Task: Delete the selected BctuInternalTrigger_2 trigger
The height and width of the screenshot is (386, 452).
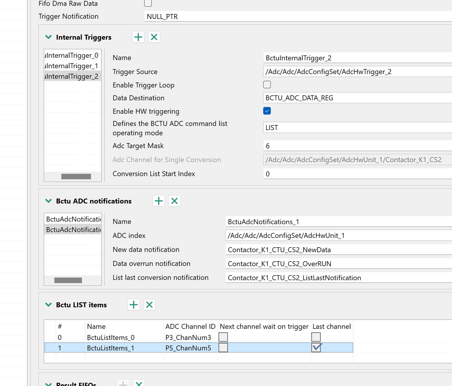Action: click(x=154, y=37)
